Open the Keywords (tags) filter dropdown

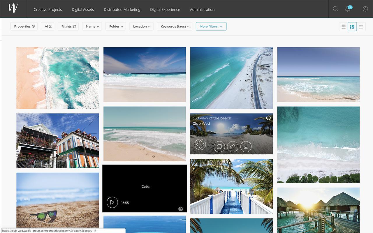tap(174, 26)
